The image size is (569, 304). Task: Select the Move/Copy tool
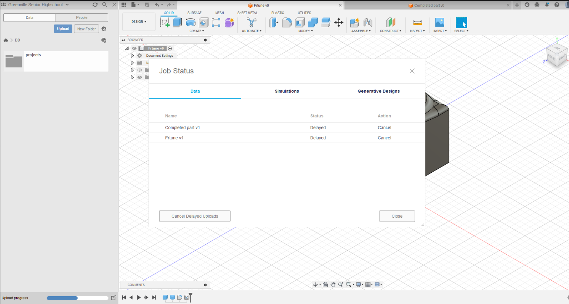pos(338,23)
